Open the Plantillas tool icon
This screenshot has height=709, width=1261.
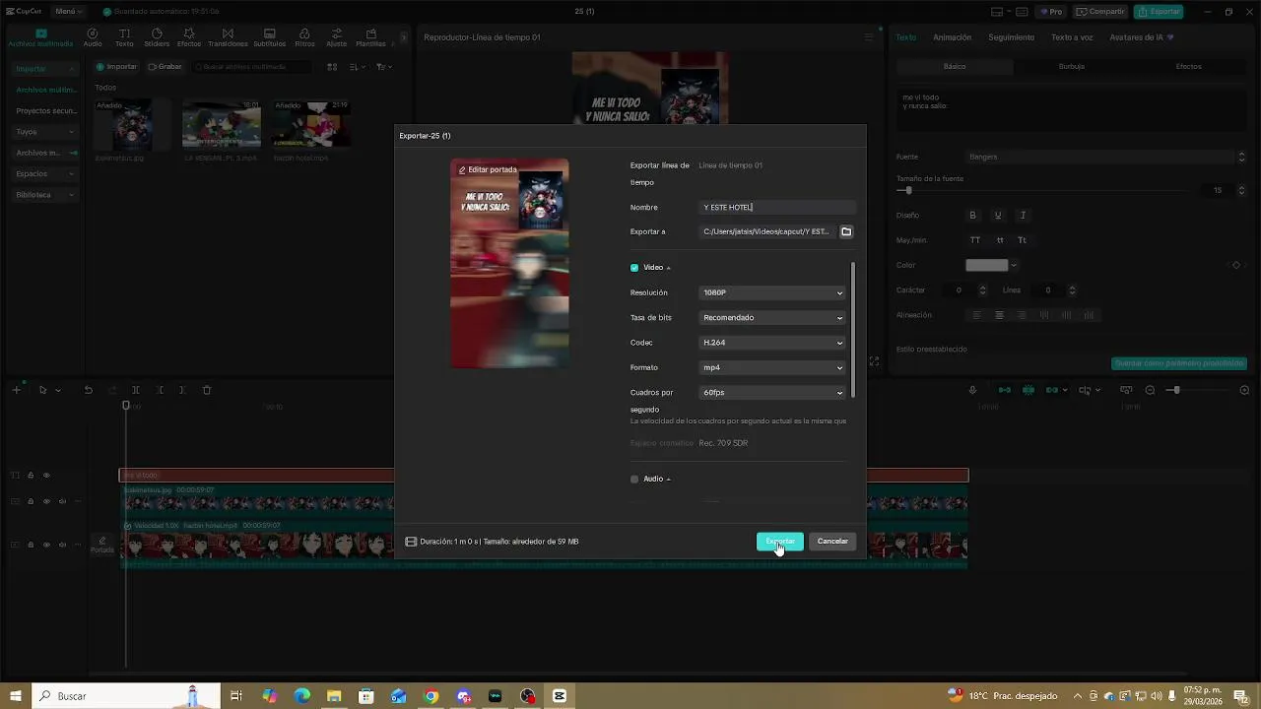coord(370,37)
